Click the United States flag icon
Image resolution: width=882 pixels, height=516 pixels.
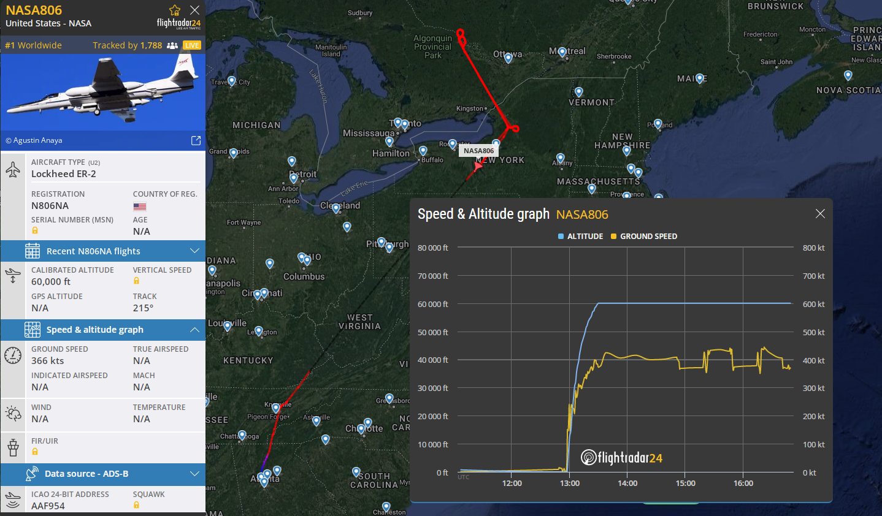(x=140, y=207)
